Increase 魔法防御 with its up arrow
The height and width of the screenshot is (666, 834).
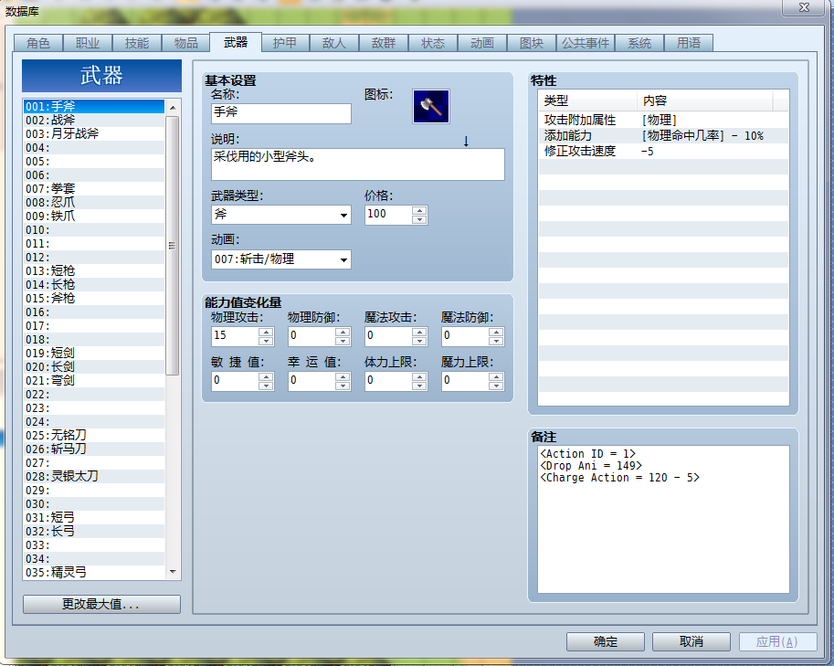click(496, 332)
